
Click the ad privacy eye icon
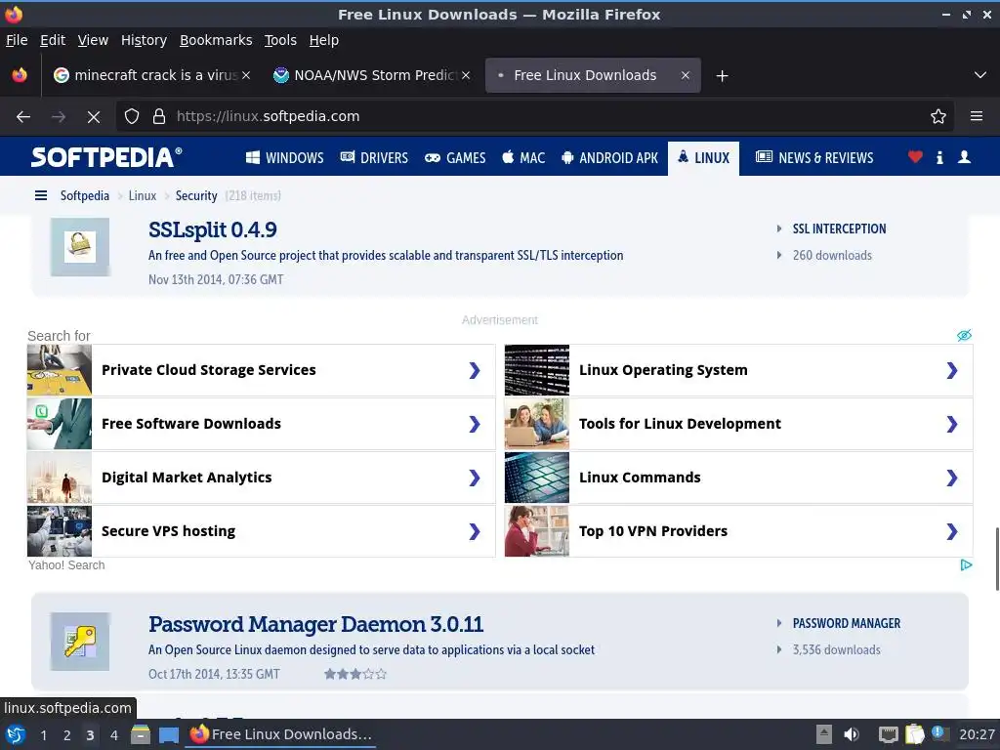[964, 336]
